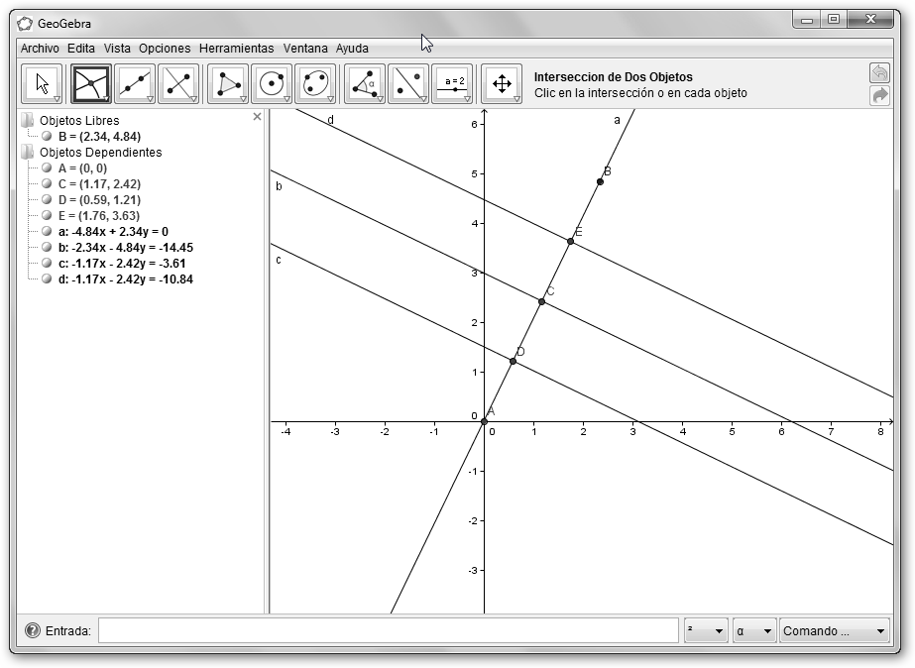Pick the Perpendicular Line tool
Screen dimensions: 915x668
point(178,84)
